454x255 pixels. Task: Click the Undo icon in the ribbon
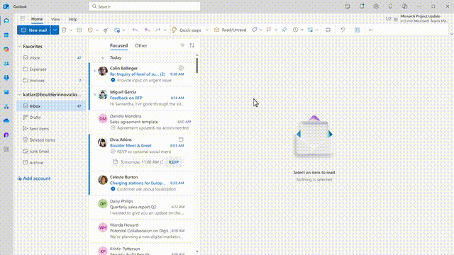343,30
